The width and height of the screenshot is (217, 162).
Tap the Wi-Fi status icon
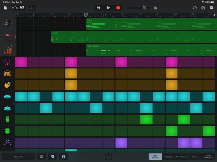coord(203,2)
